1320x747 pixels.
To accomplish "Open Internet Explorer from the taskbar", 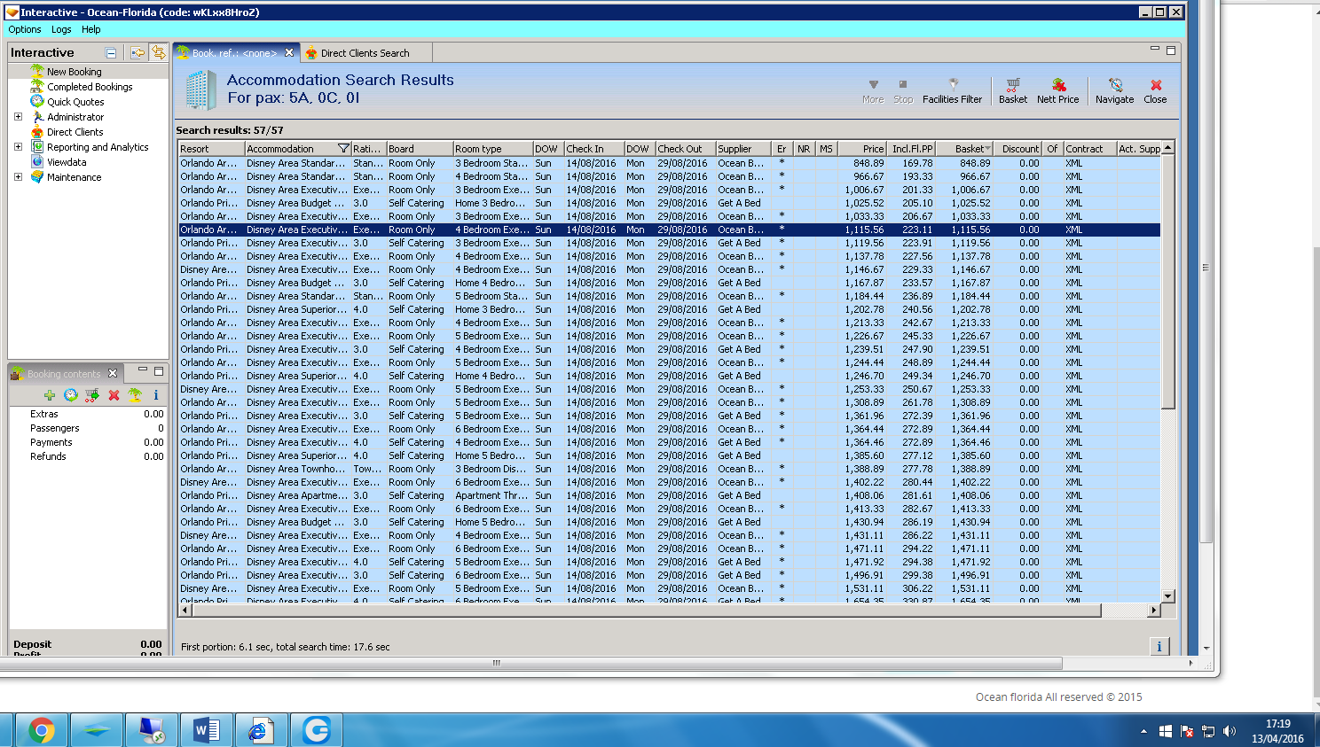I will tap(261, 730).
